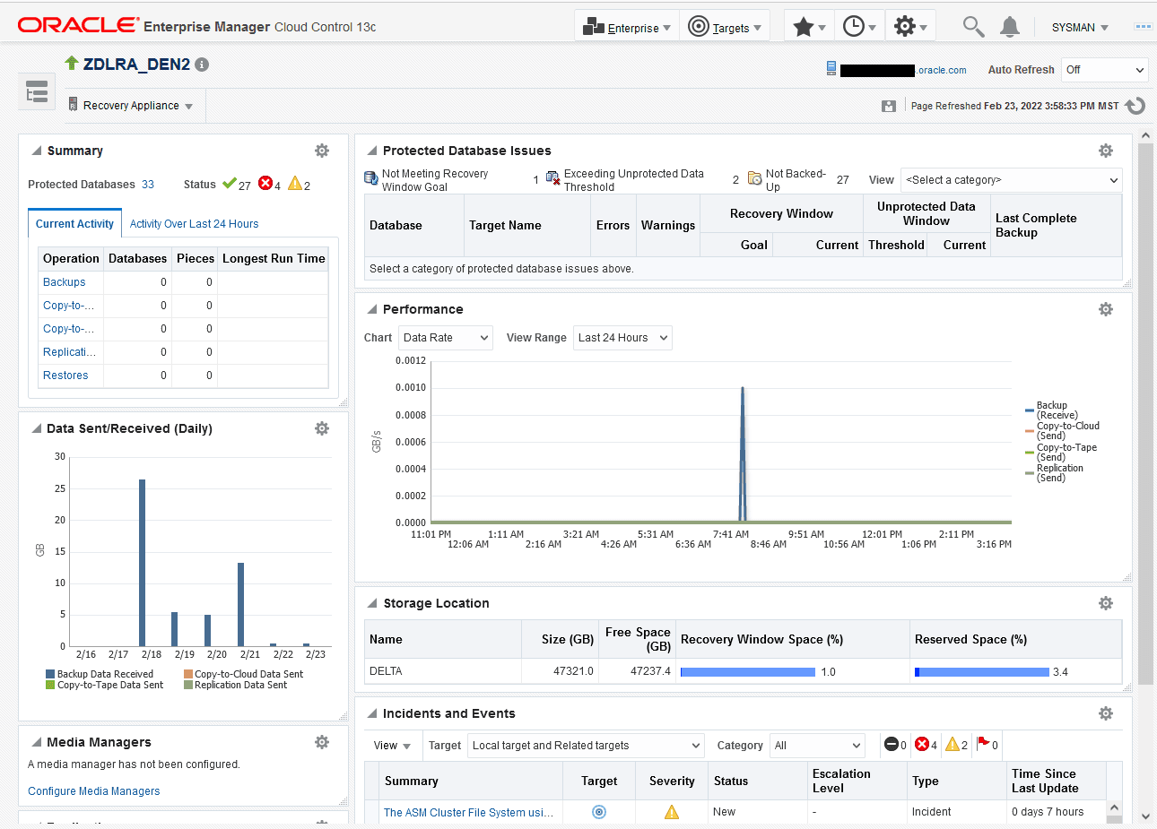Open the incidents Category dropdown

click(818, 746)
